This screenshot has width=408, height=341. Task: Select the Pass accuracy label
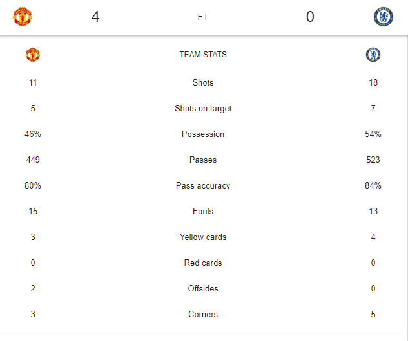click(x=203, y=186)
